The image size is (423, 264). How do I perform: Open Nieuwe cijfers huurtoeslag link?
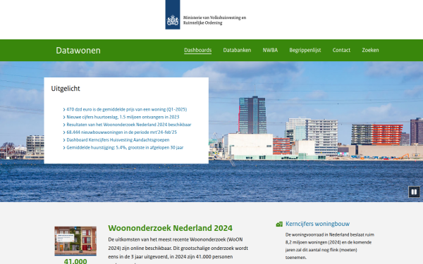coord(123,117)
